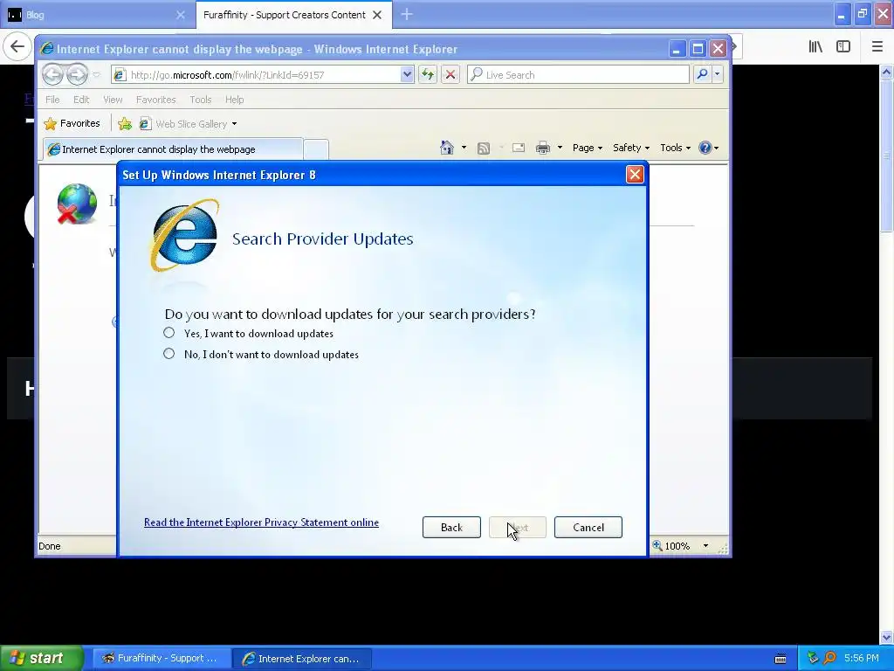Expand the IE address bar dropdown

pos(407,74)
